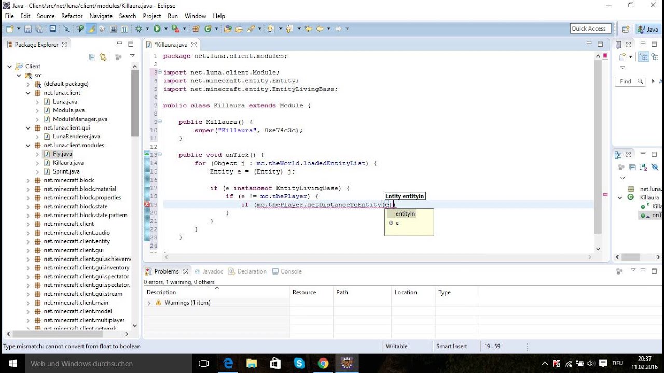Click Run Last Tool icon with red toolbox
The image size is (664, 373).
(x=175, y=29)
